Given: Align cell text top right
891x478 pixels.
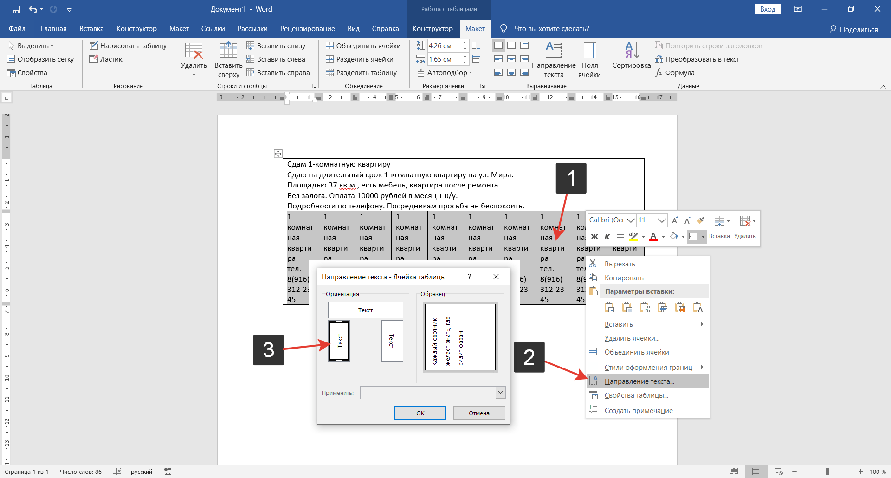Looking at the screenshot, I should (524, 45).
